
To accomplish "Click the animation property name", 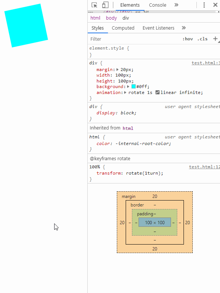I will click(108, 92).
